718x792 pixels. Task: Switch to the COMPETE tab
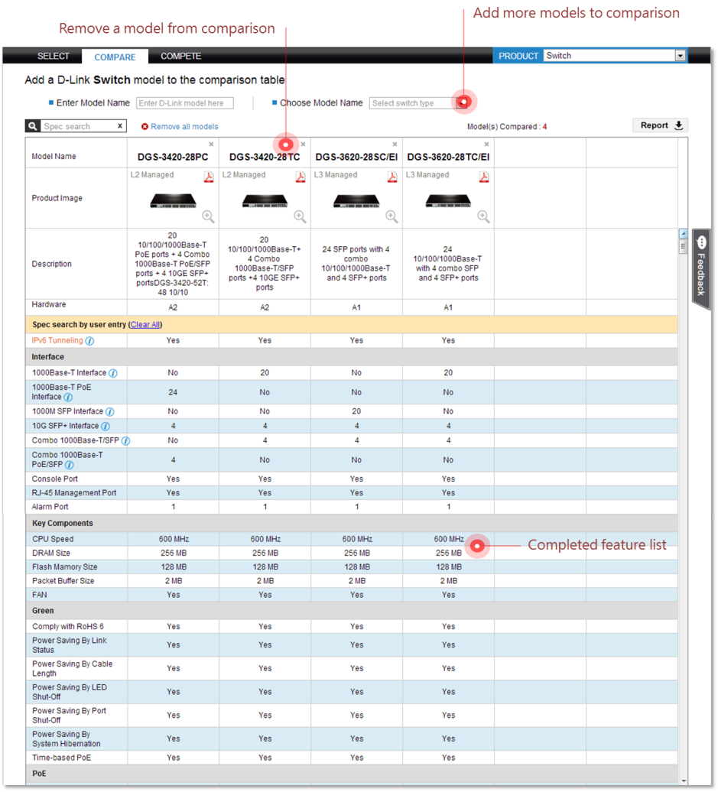(181, 56)
